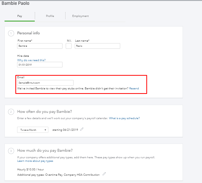Switch to the Profile tab
The height and width of the screenshot is (183, 202).
[x=50, y=16]
